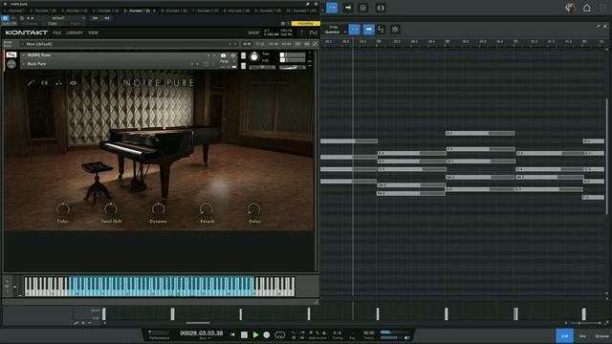This screenshot has width=612, height=344.
Task: Adjust the Tune knob in instrument header
Action: 254,57
